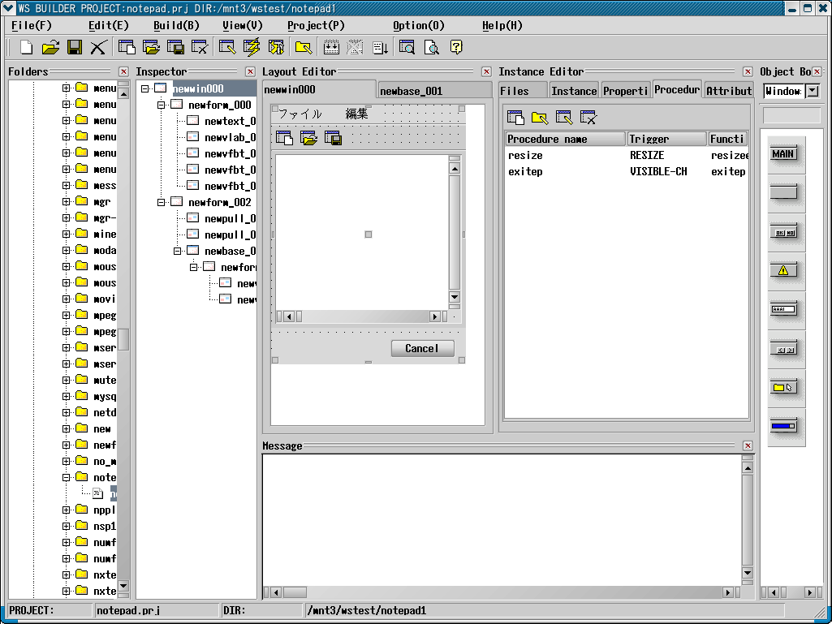
Task: Click the Folders panel scroll down arrow
Action: pyautogui.click(x=123, y=586)
